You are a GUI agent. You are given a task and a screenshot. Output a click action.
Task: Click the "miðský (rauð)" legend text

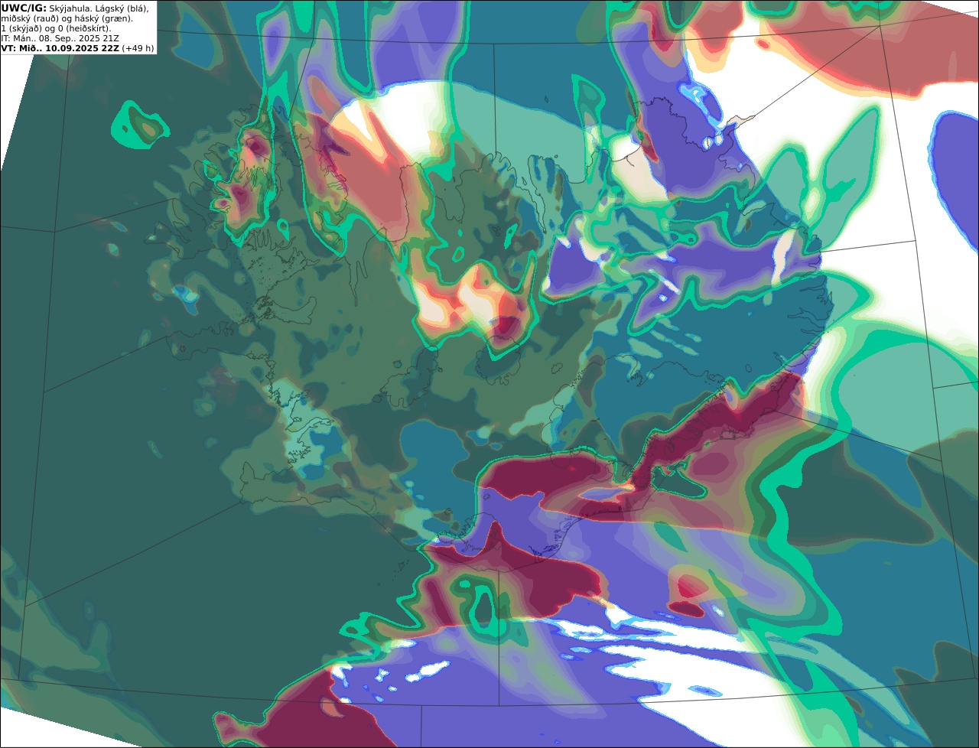pyautogui.click(x=30, y=19)
